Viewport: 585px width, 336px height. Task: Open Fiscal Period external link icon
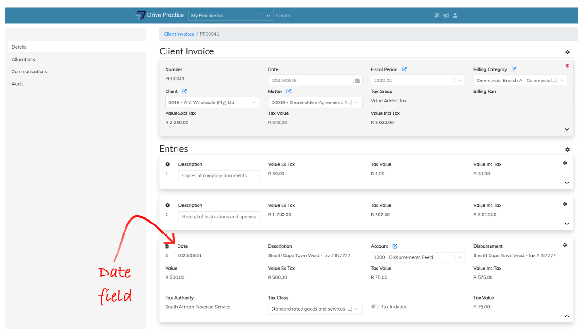(404, 70)
